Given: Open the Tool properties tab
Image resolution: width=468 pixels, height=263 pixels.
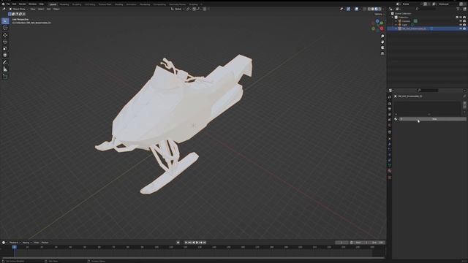Looking at the screenshot, I should (x=390, y=97).
